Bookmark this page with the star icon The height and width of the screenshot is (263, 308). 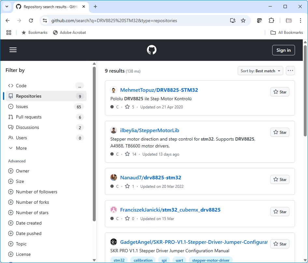pyautogui.click(x=243, y=21)
